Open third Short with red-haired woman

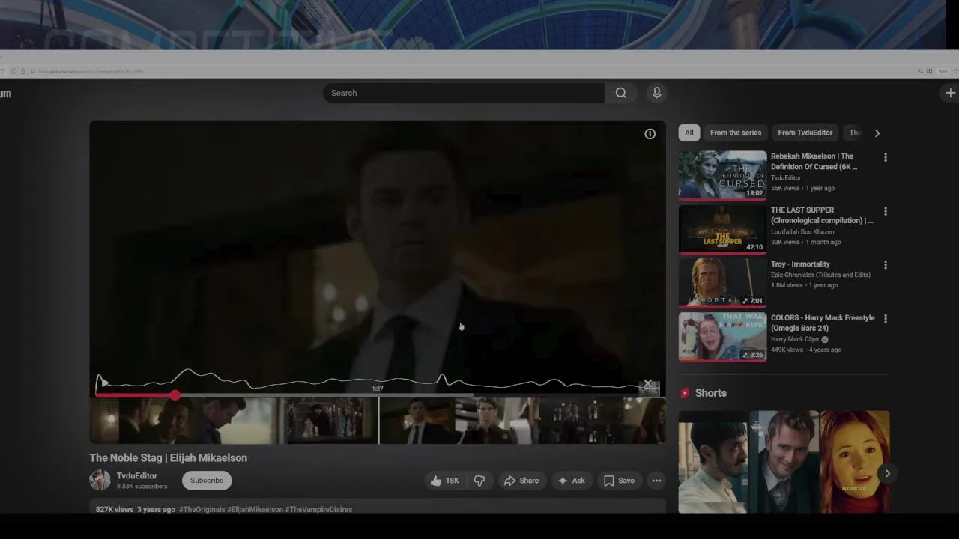855,461
